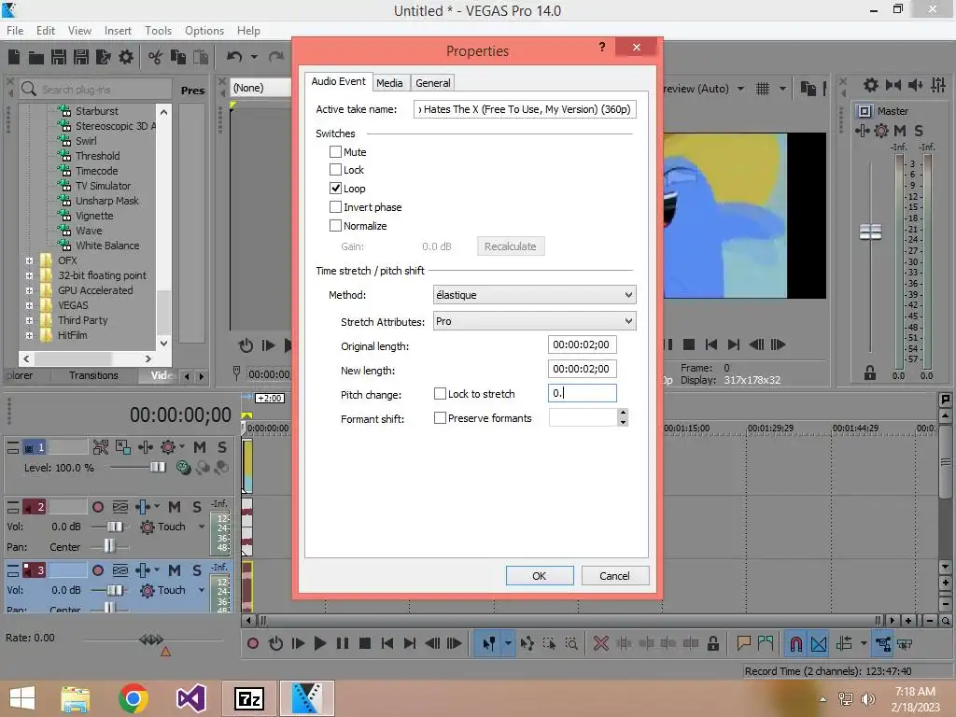Check Preserve formants option
The image size is (956, 717).
click(x=440, y=418)
